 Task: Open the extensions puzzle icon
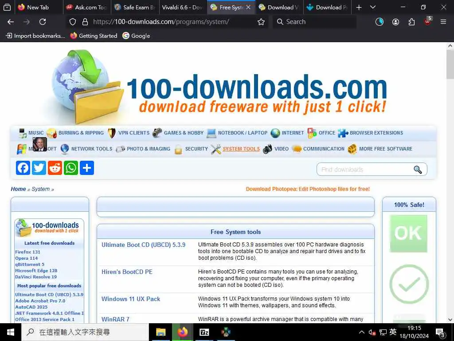411,22
